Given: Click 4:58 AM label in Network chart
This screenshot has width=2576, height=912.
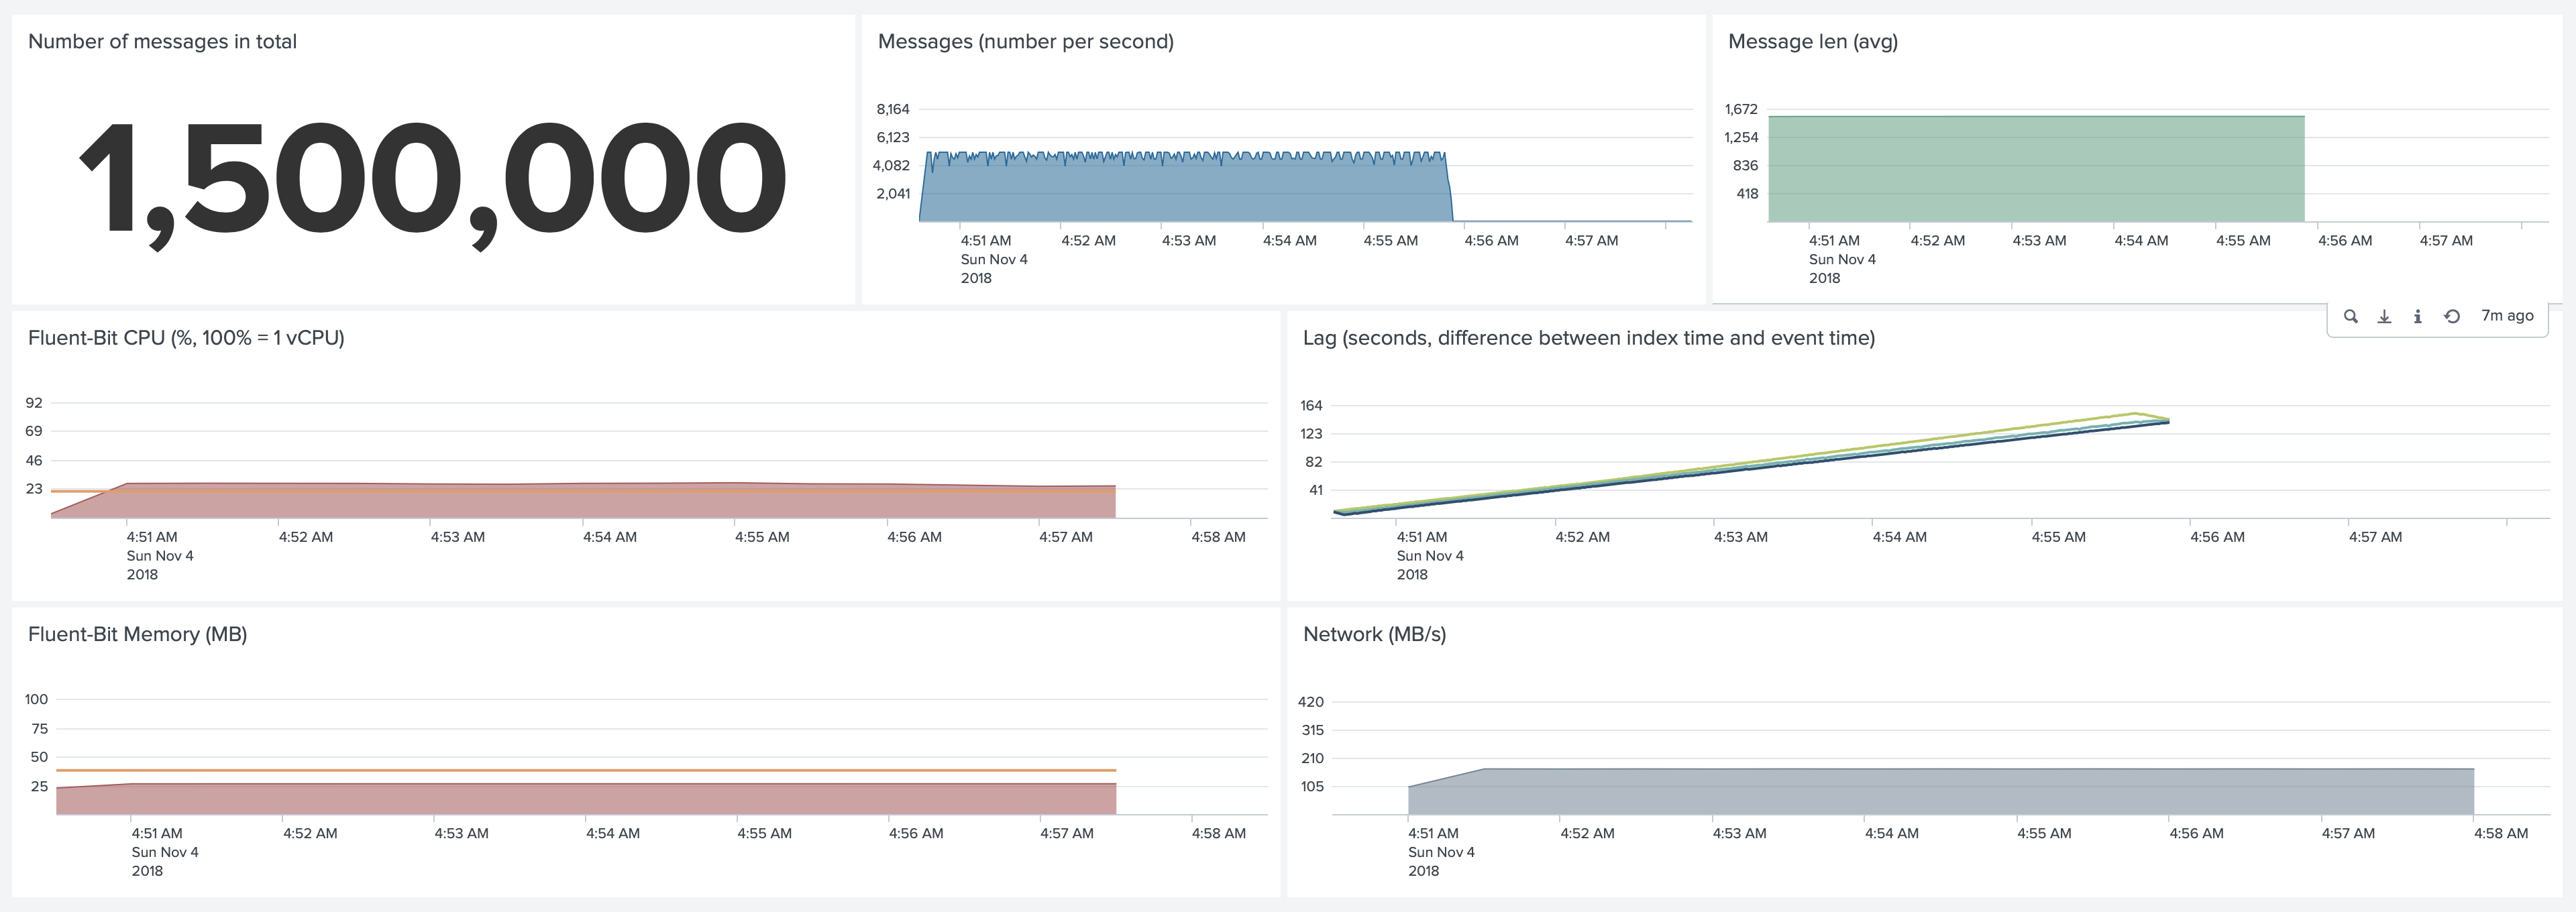Looking at the screenshot, I should (x=2501, y=833).
